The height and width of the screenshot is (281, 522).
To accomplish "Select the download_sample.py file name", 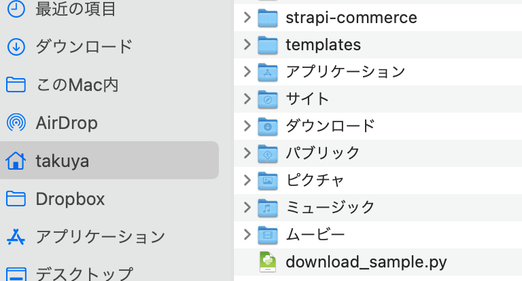I will [366, 262].
